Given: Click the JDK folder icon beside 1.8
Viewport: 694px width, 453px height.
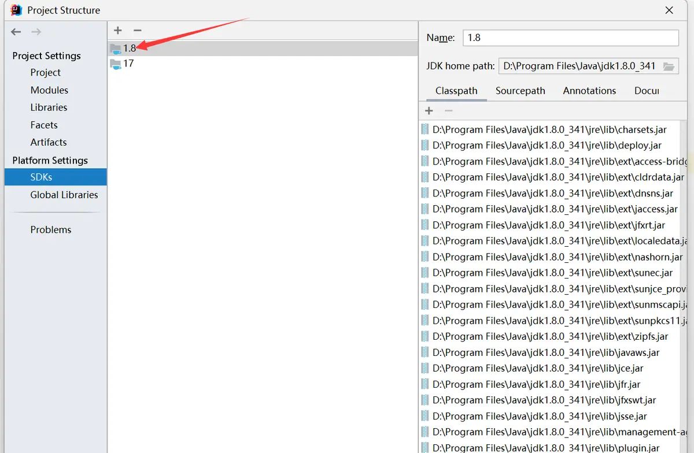Looking at the screenshot, I should point(116,49).
